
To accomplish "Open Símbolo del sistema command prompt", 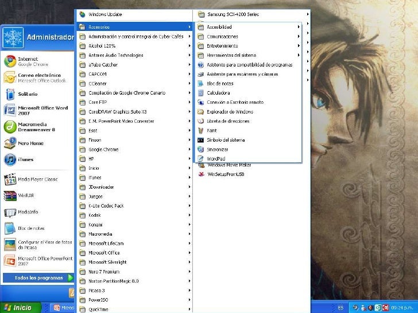I will click(226, 140).
